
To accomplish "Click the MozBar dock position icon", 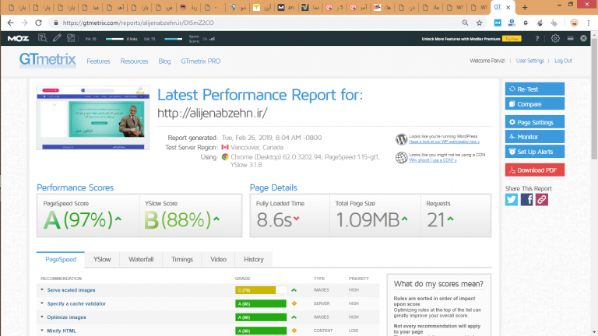I will click(x=570, y=38).
